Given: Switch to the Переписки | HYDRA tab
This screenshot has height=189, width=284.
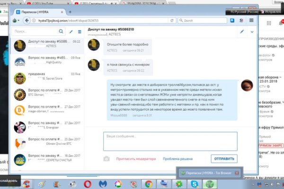Looking at the screenshot, I should (x=38, y=11).
